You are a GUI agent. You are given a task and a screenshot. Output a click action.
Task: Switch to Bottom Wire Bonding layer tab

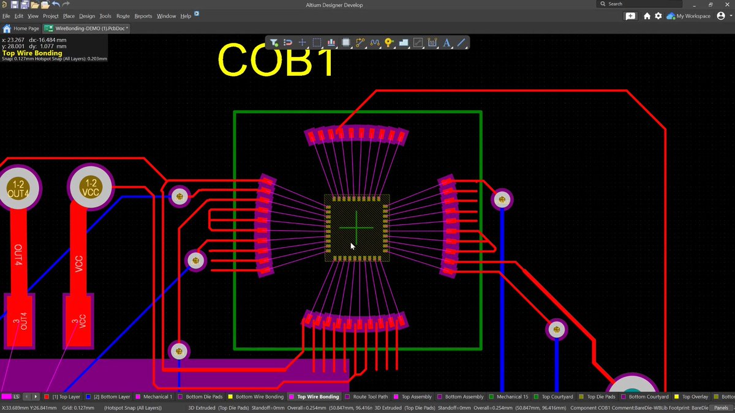pos(255,396)
